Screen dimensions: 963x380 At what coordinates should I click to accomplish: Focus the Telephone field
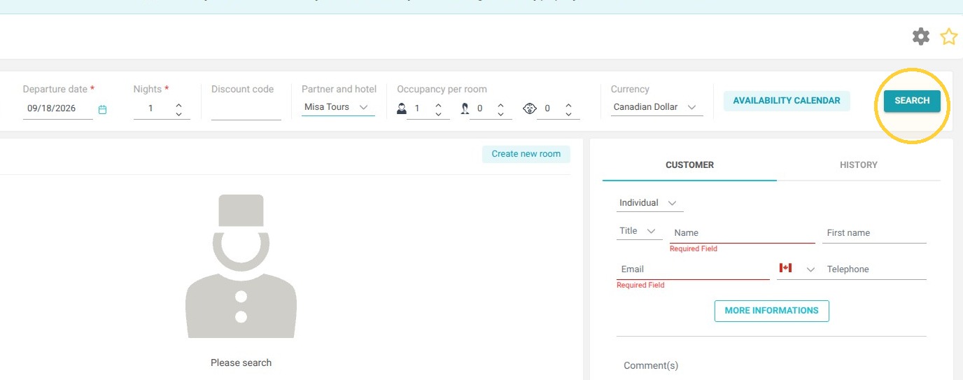[875, 269]
